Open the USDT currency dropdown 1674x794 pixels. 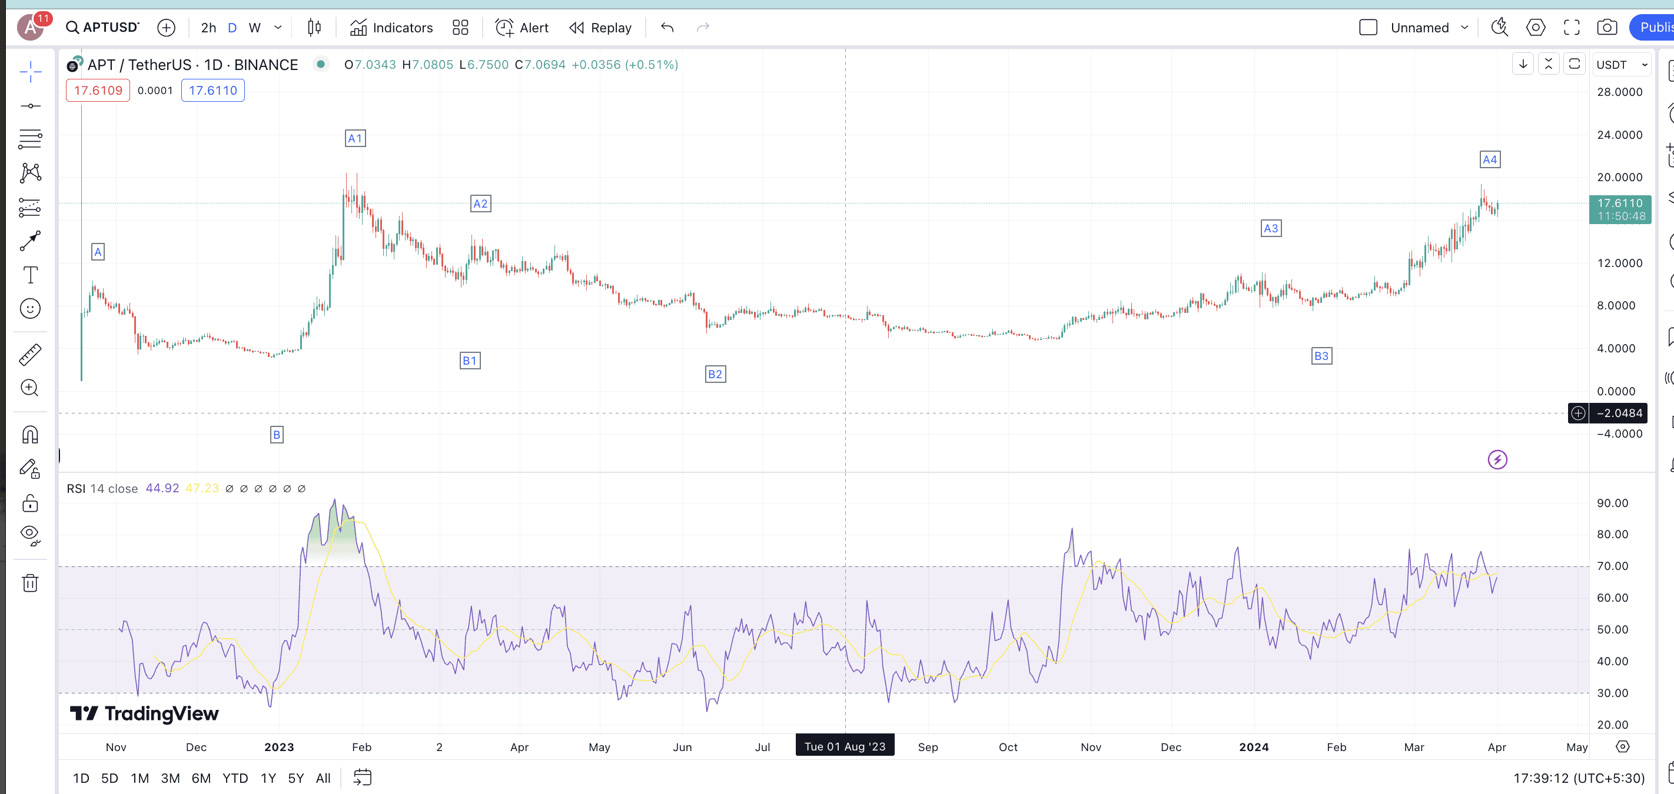click(x=1622, y=65)
